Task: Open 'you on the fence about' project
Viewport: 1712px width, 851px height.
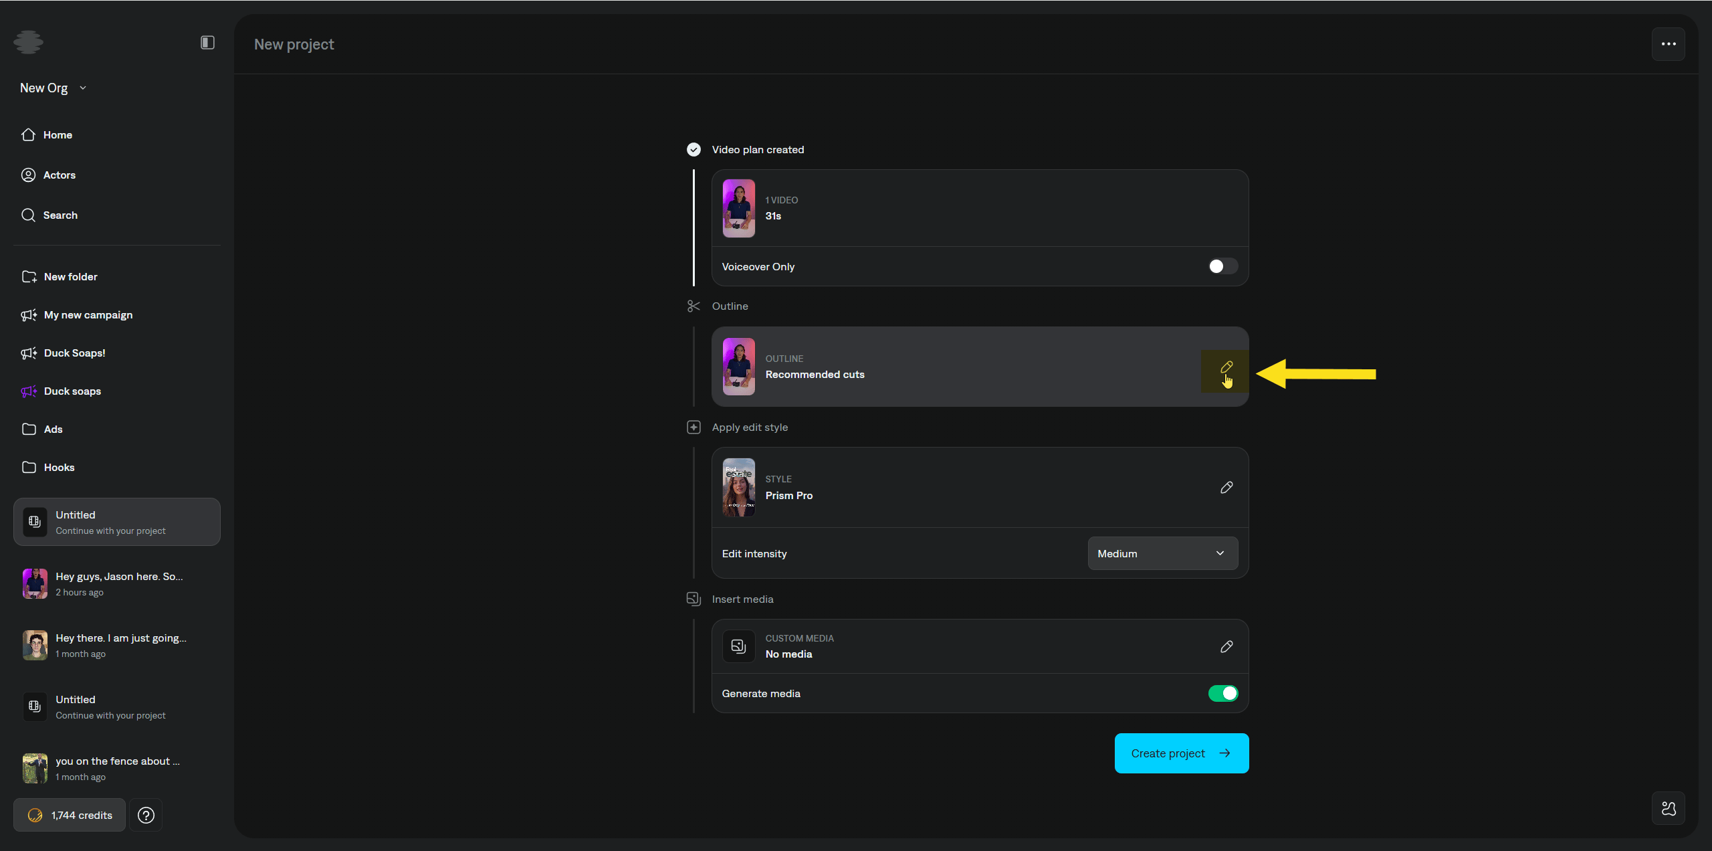Action: click(x=116, y=768)
